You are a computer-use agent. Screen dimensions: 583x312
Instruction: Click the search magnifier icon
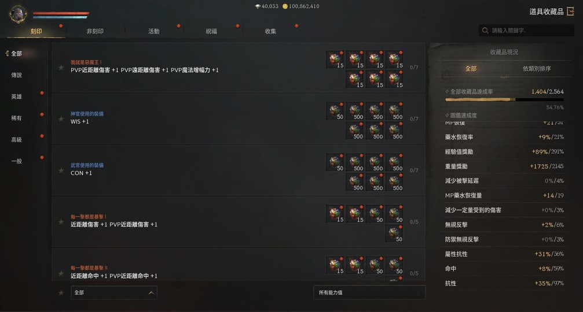(x=485, y=31)
